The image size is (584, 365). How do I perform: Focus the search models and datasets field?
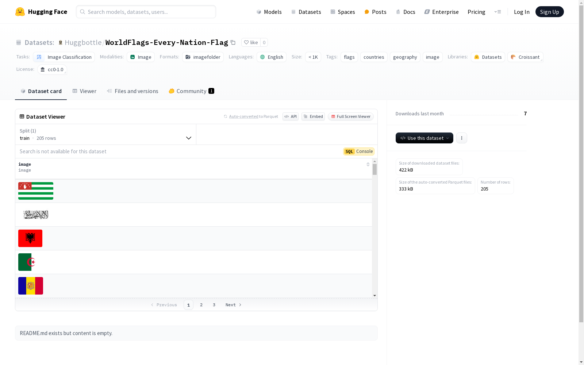(146, 12)
